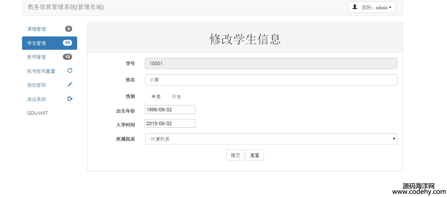This screenshot has width=447, height=197.
Task: Open 修改密码 in the sidebar
Action: (x=49, y=85)
